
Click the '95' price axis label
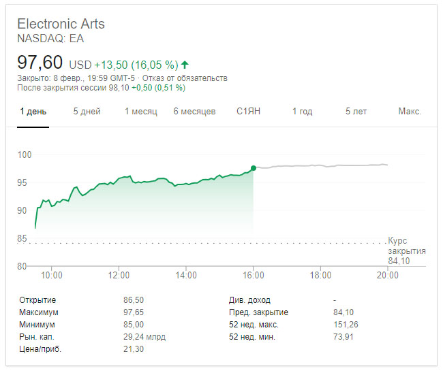(22, 182)
